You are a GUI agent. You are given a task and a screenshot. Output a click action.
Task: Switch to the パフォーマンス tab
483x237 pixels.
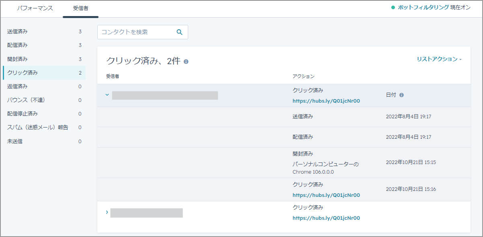[35, 8]
